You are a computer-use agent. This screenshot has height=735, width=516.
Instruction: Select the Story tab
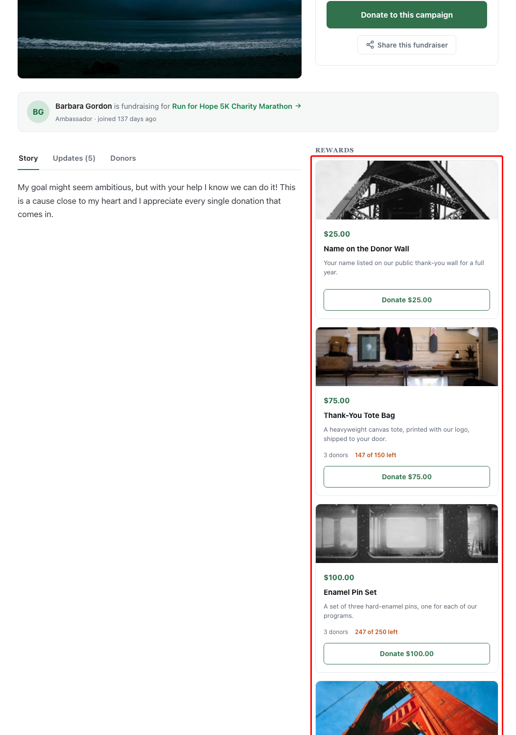click(x=28, y=158)
